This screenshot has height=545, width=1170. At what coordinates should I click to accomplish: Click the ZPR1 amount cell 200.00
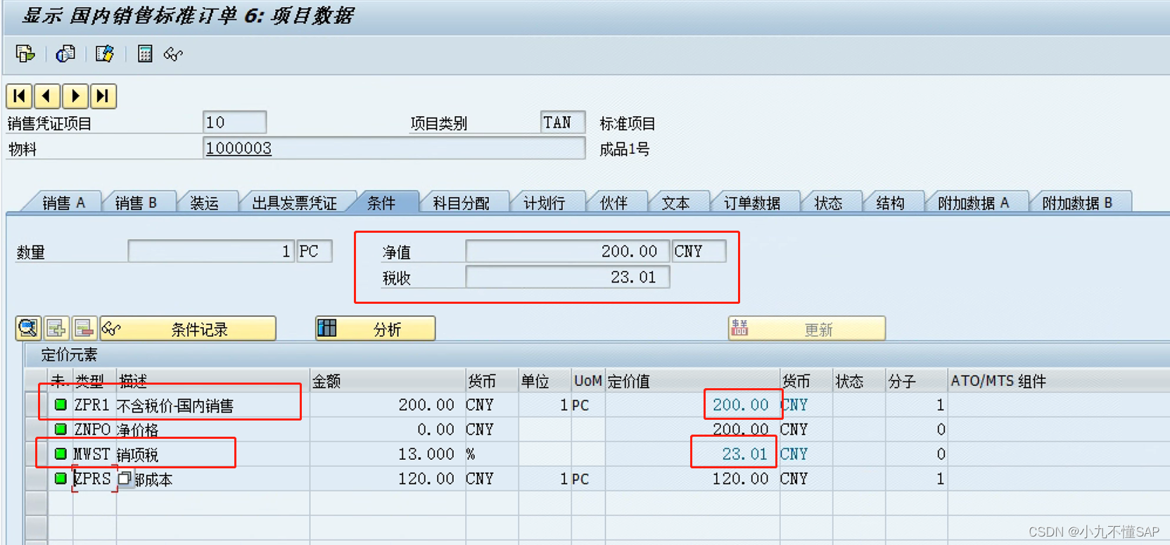[x=387, y=404]
